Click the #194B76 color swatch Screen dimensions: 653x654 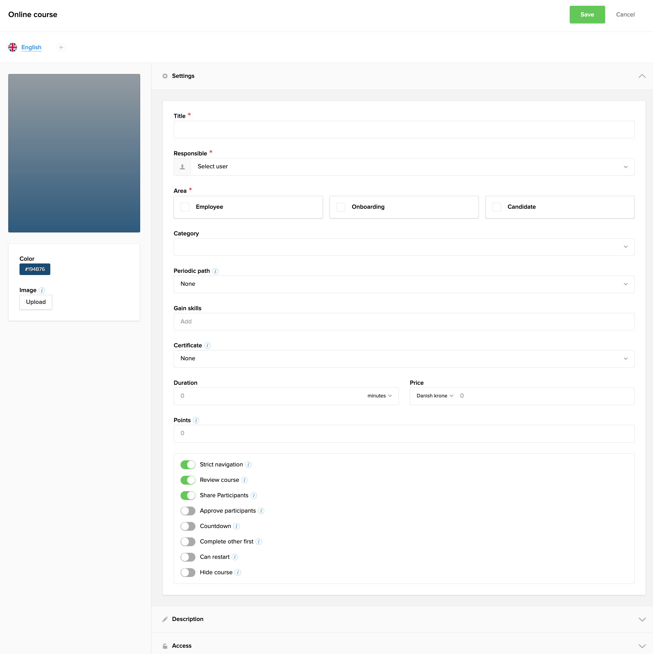(x=35, y=269)
